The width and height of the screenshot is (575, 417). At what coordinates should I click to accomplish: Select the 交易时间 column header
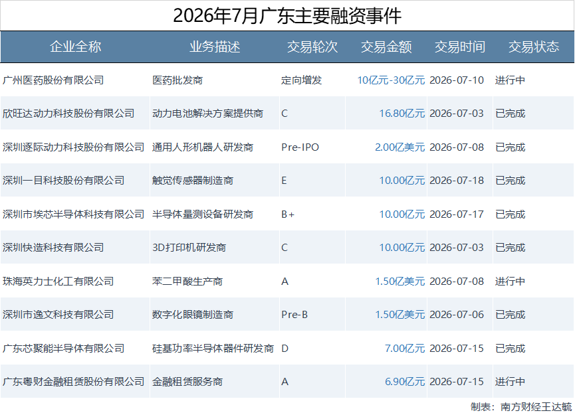(x=460, y=47)
